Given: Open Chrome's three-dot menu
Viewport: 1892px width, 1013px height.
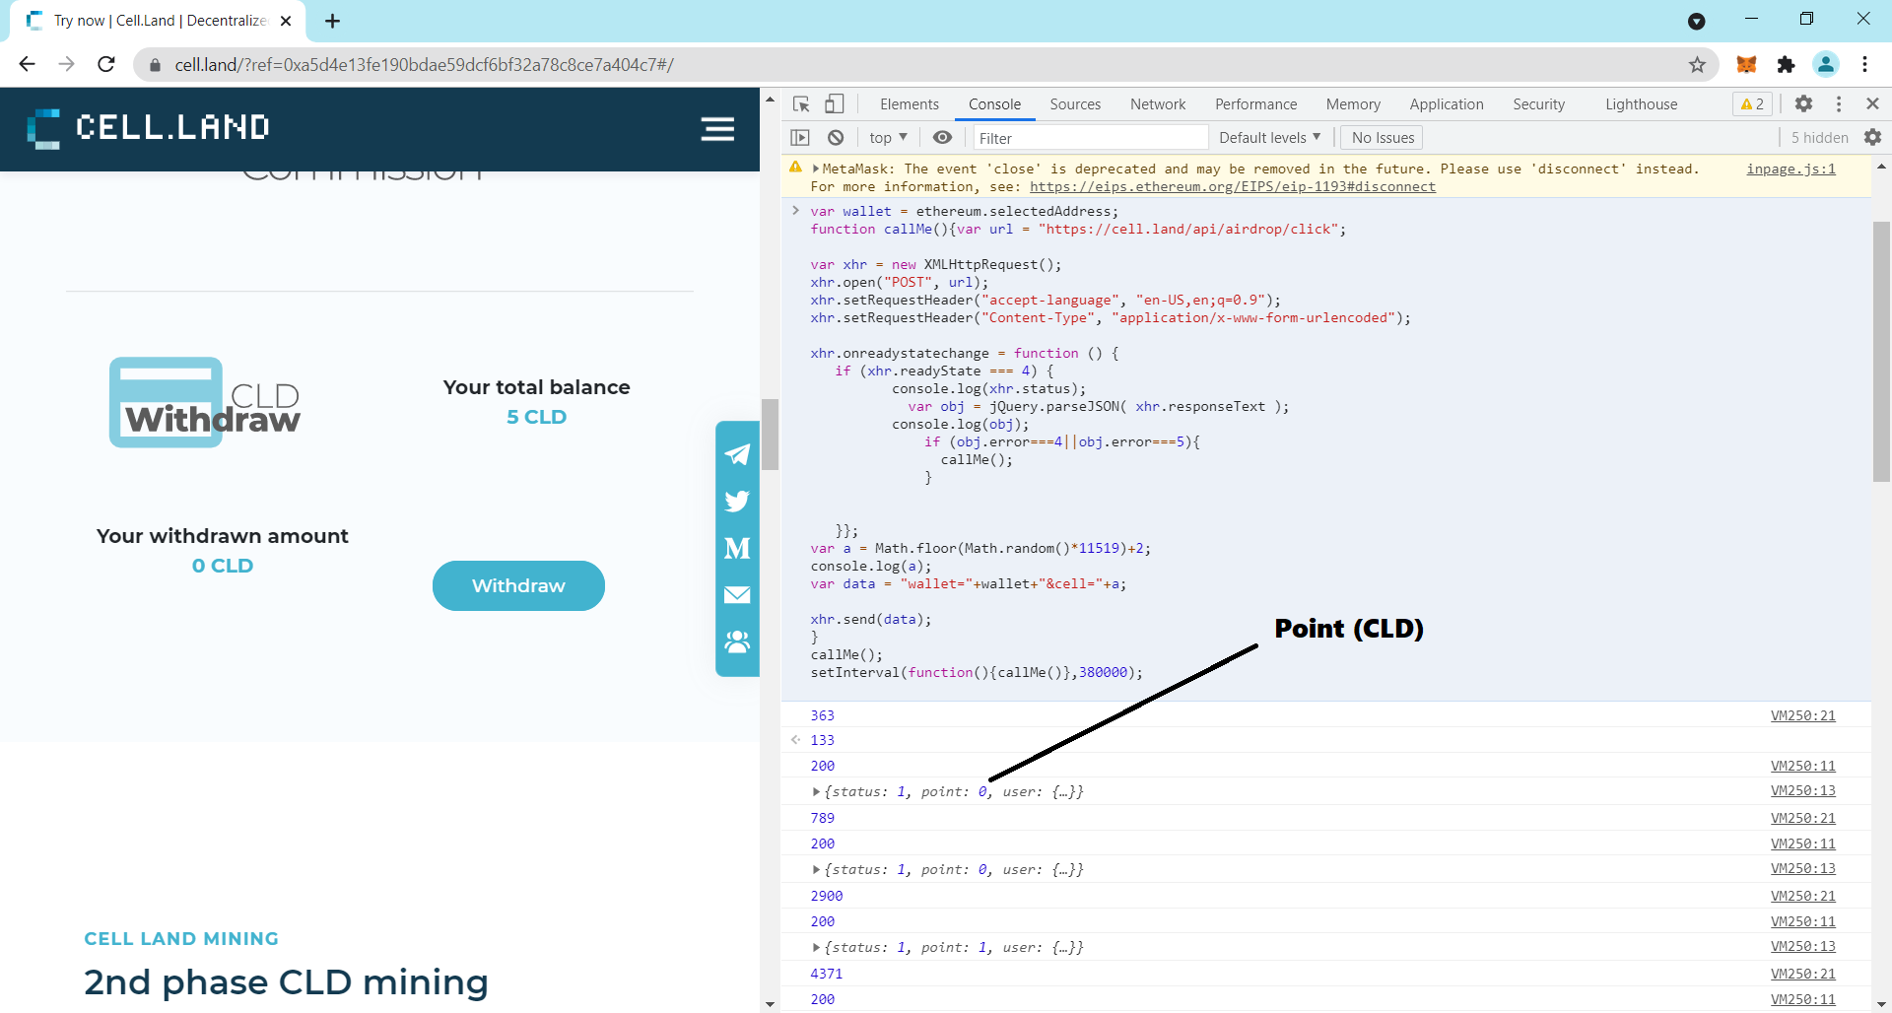Looking at the screenshot, I should click(x=1864, y=65).
